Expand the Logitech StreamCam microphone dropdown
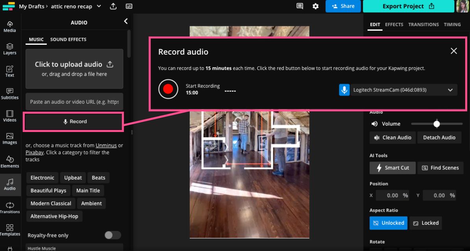470x251 pixels. 450,90
